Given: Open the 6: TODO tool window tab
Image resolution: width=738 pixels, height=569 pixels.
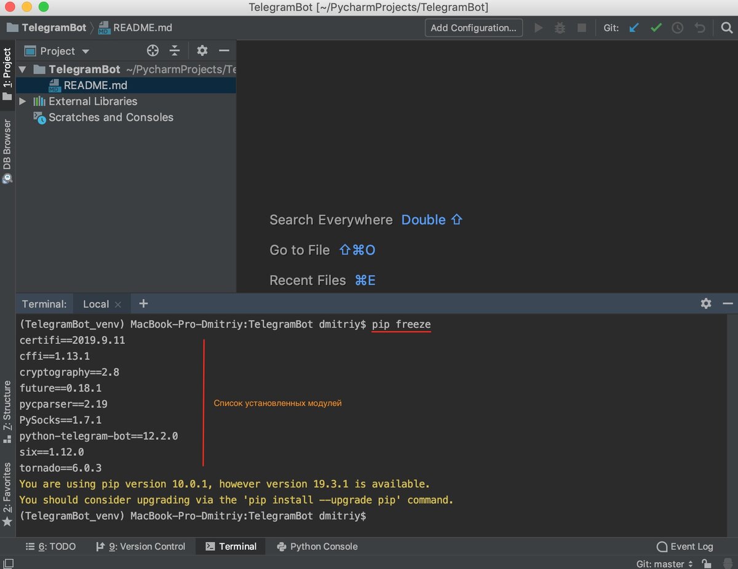Looking at the screenshot, I should pos(50,546).
